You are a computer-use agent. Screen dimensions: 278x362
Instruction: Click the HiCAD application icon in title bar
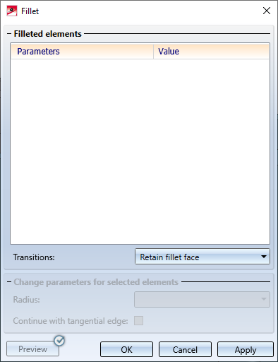tap(12, 11)
